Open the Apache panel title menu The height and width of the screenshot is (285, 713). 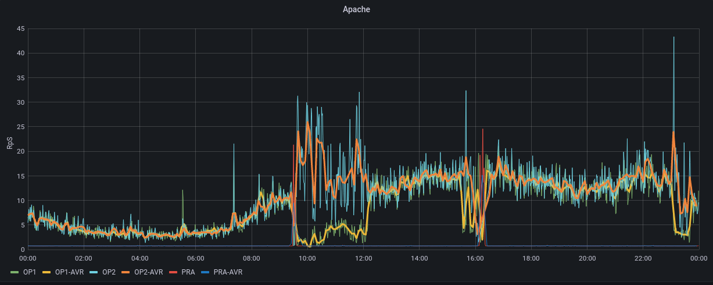point(356,9)
